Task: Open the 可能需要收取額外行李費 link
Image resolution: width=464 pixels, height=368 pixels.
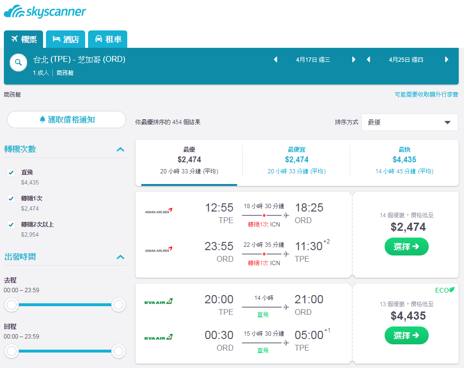Action: pyautogui.click(x=426, y=95)
